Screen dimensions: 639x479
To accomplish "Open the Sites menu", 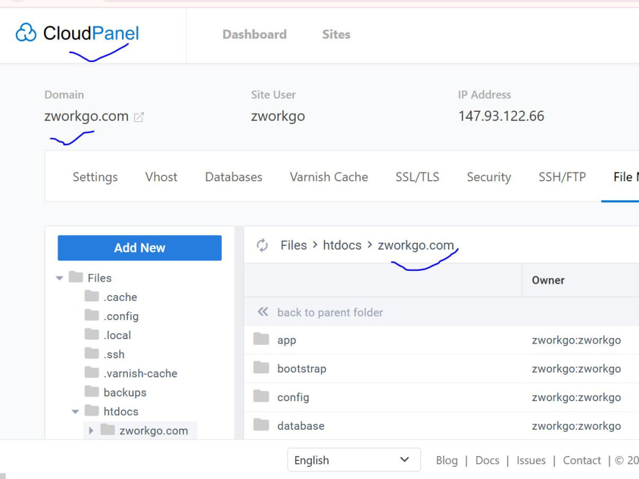I will (x=336, y=34).
